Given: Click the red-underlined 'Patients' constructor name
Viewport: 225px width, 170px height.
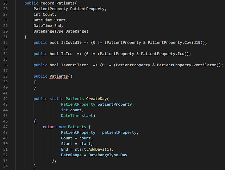Looking at the screenshot, I should (59, 76).
